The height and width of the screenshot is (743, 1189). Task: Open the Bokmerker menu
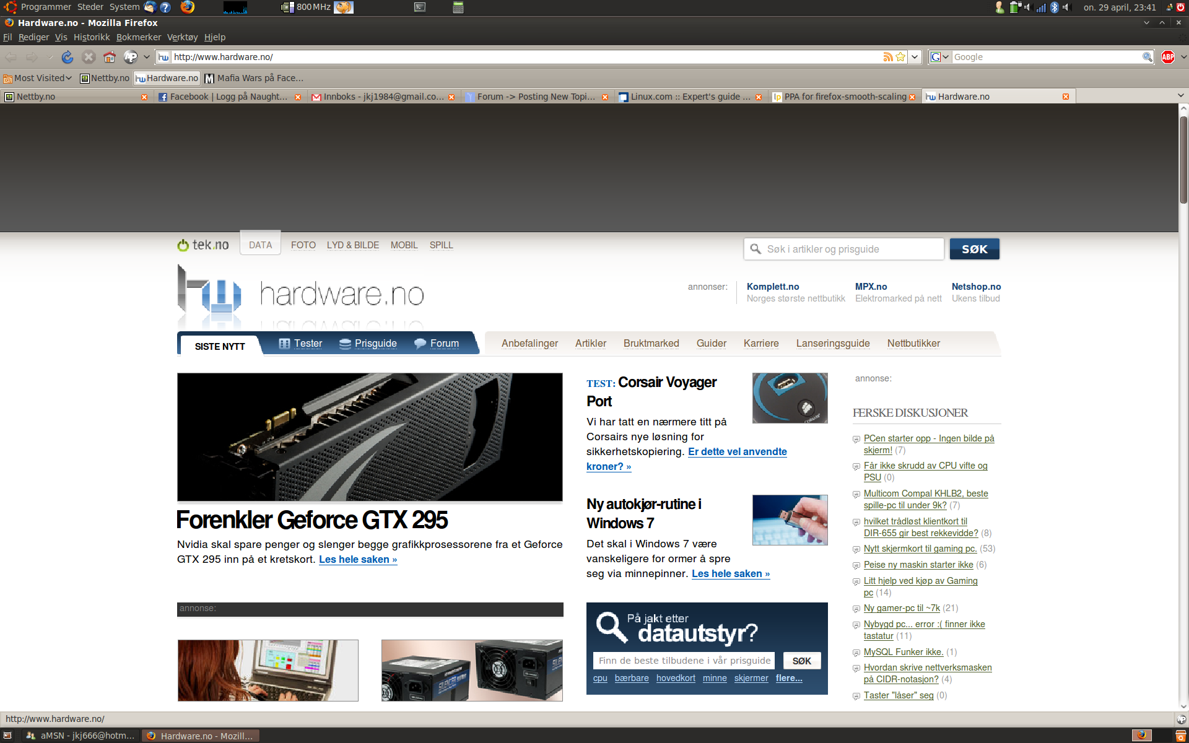tap(139, 37)
